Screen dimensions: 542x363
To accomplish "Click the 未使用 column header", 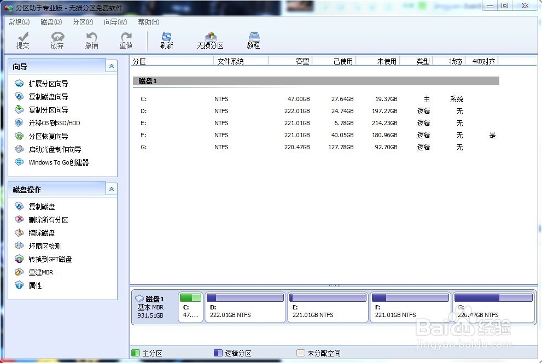I will (378, 61).
